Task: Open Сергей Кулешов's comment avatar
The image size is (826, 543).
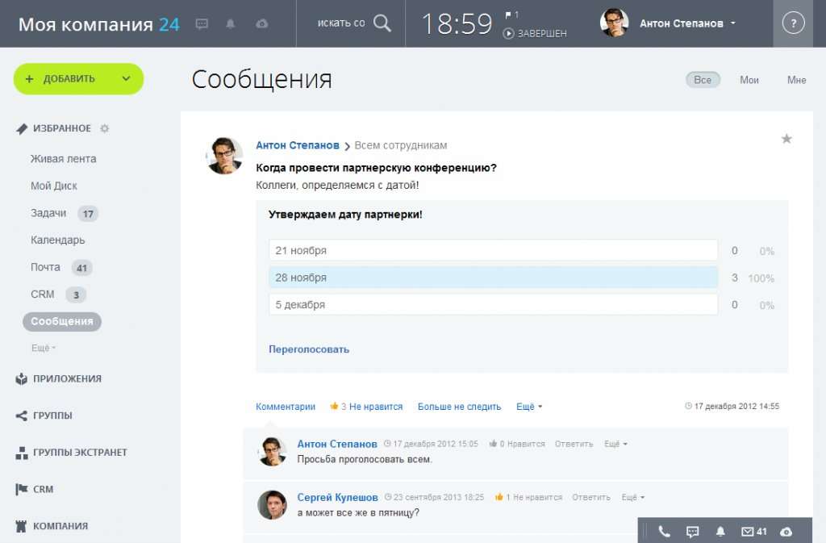Action: (272, 504)
